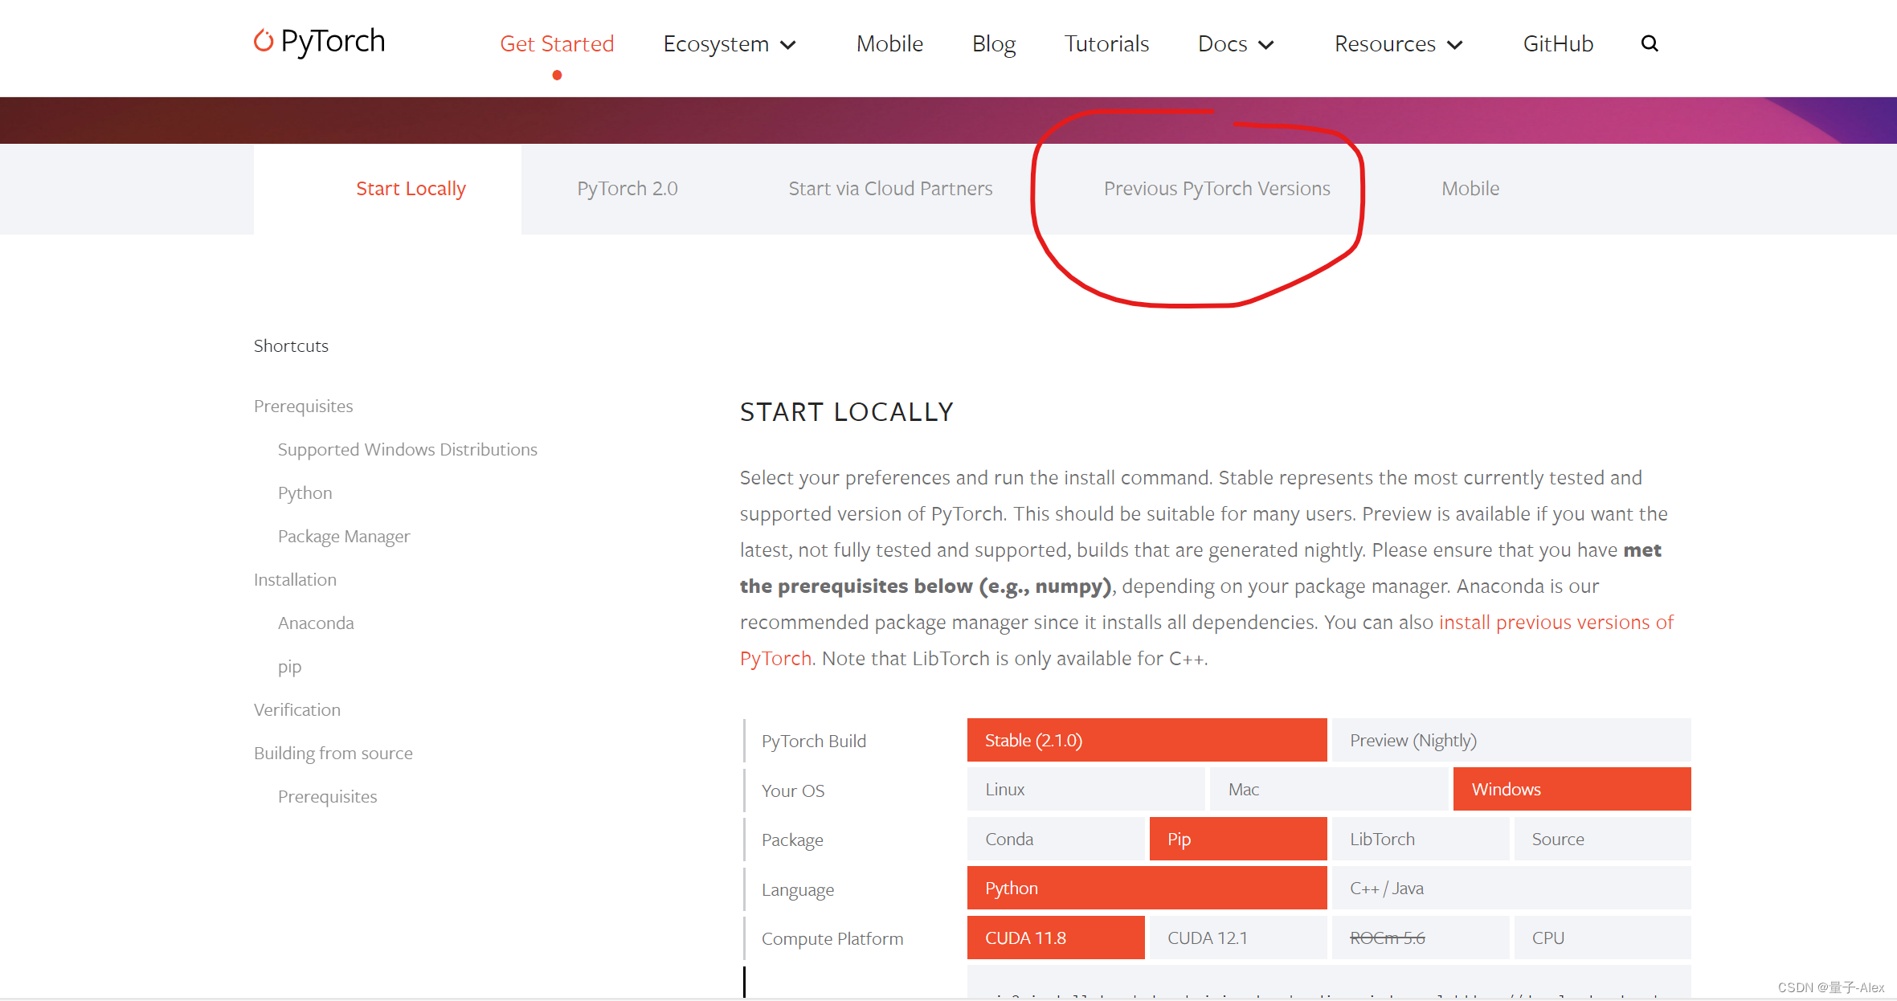This screenshot has height=1001, width=1897.
Task: Choose Mac as your OS
Action: [1328, 789]
